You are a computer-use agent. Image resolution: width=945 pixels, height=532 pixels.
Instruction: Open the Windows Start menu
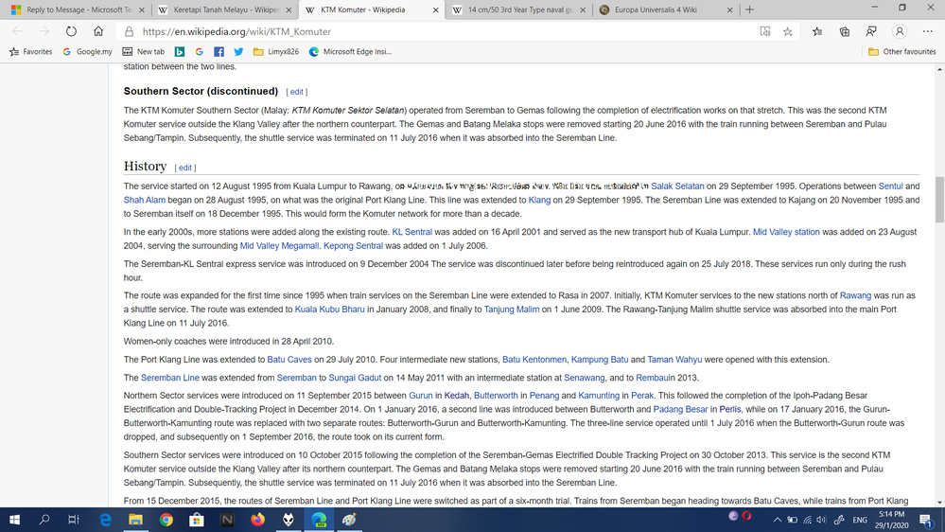point(14,520)
